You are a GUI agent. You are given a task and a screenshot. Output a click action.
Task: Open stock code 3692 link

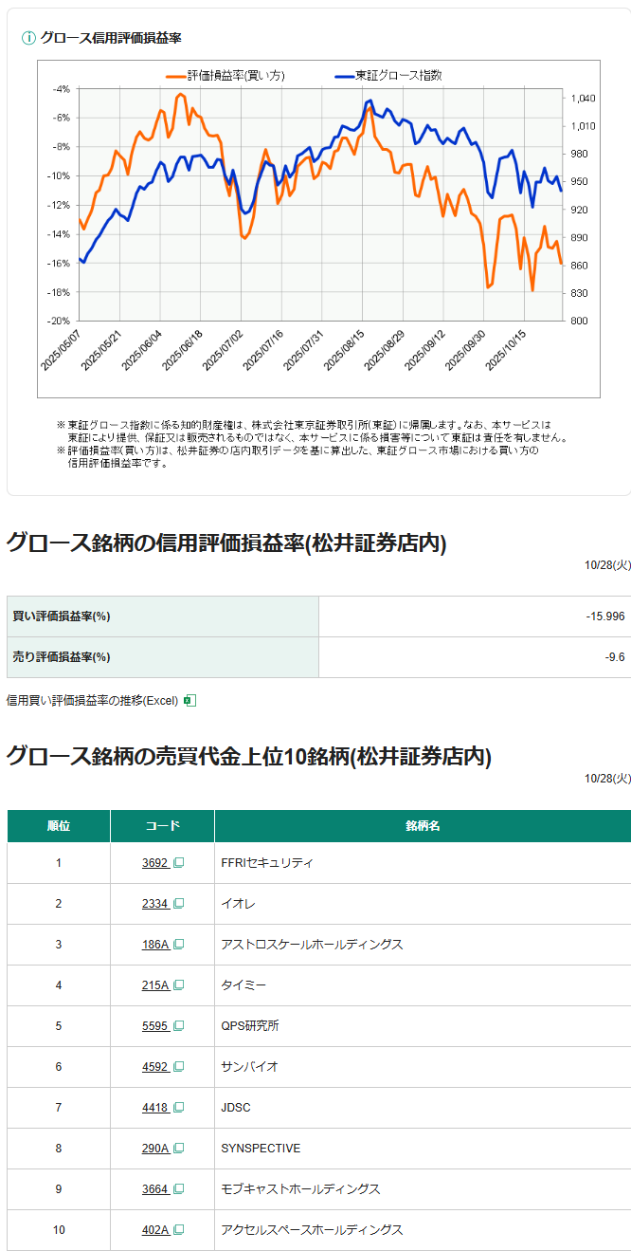[x=155, y=863]
